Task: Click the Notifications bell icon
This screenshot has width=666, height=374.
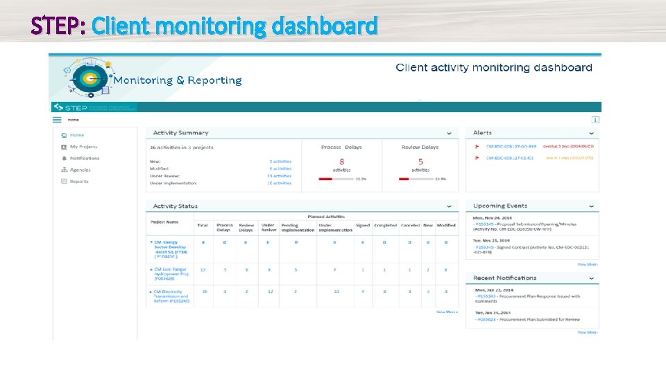Action: (x=64, y=158)
